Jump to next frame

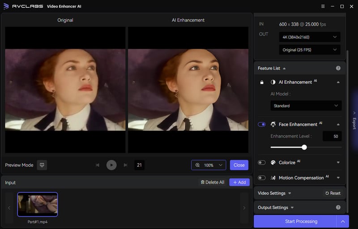click(x=125, y=165)
